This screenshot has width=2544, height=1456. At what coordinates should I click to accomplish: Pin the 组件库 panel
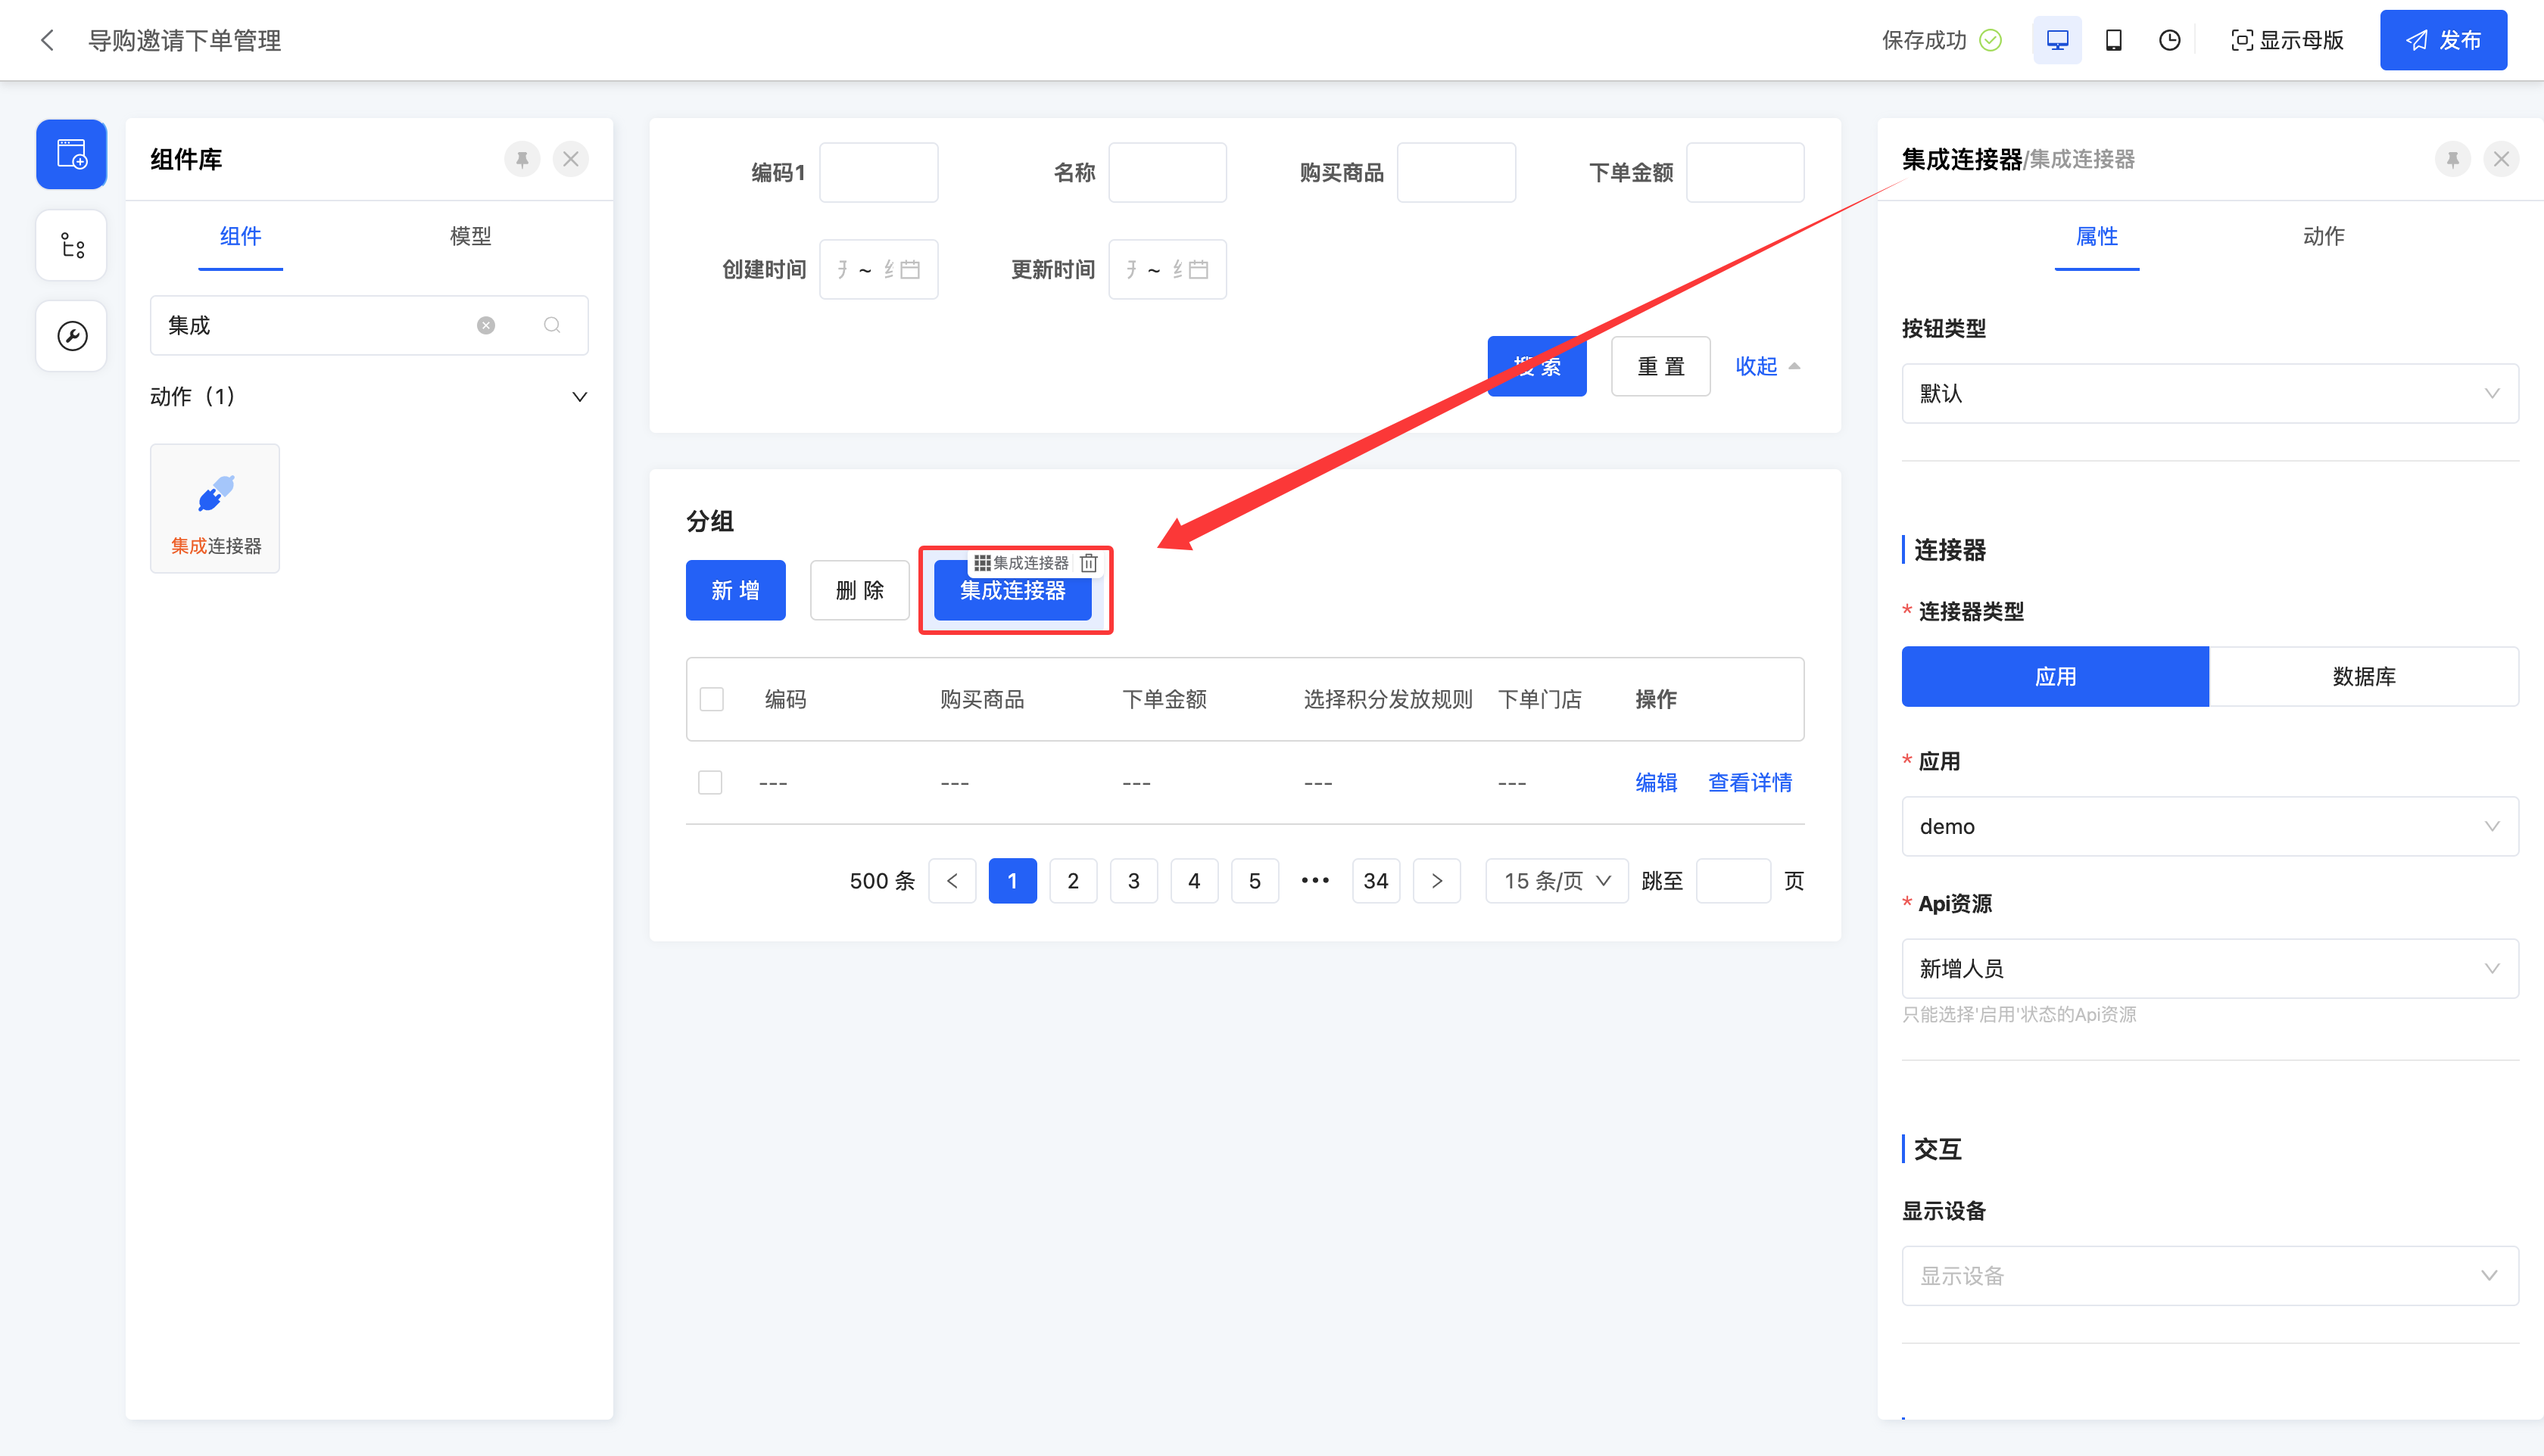coord(522,159)
